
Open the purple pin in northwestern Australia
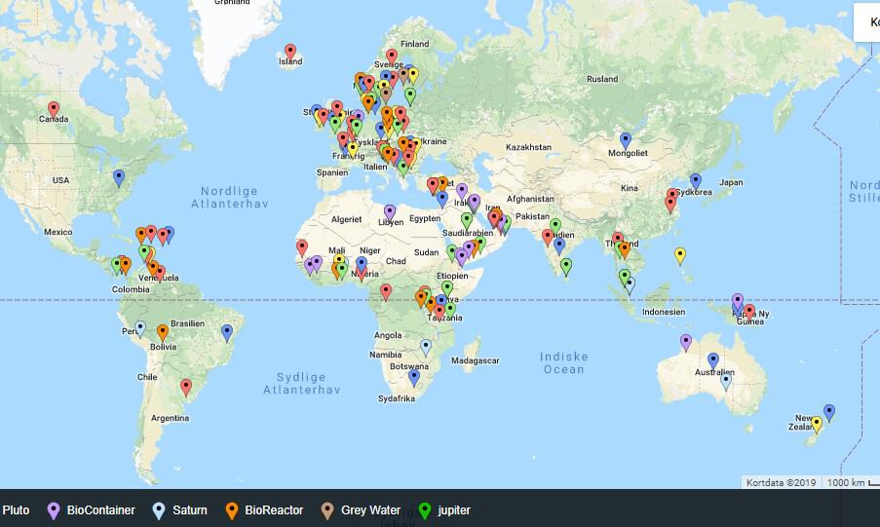(686, 342)
